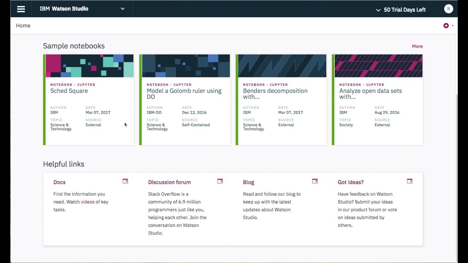Screen dimensions: 468x263
Task: Open the user avatar R menu
Action: (449, 9)
